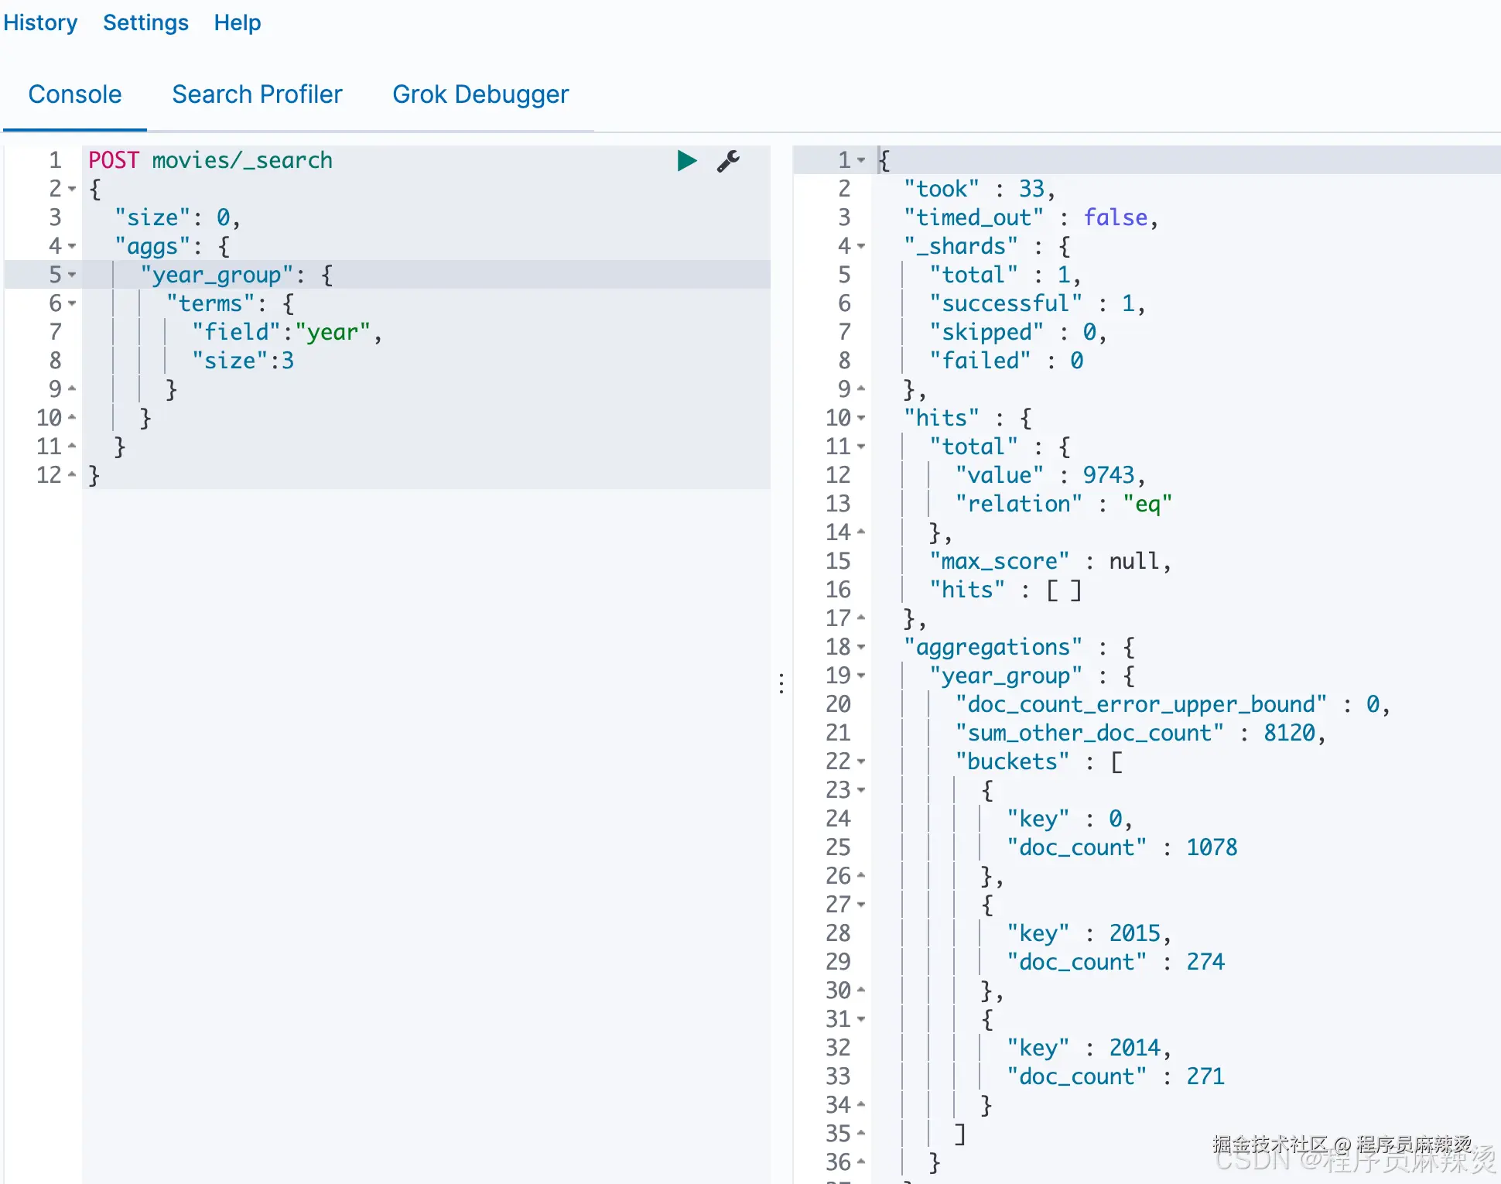Fold the response "hits" object at line 10
The height and width of the screenshot is (1184, 1501).
[x=861, y=418]
